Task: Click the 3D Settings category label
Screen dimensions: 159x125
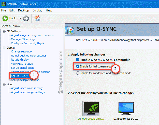Action: (x=14, y=31)
